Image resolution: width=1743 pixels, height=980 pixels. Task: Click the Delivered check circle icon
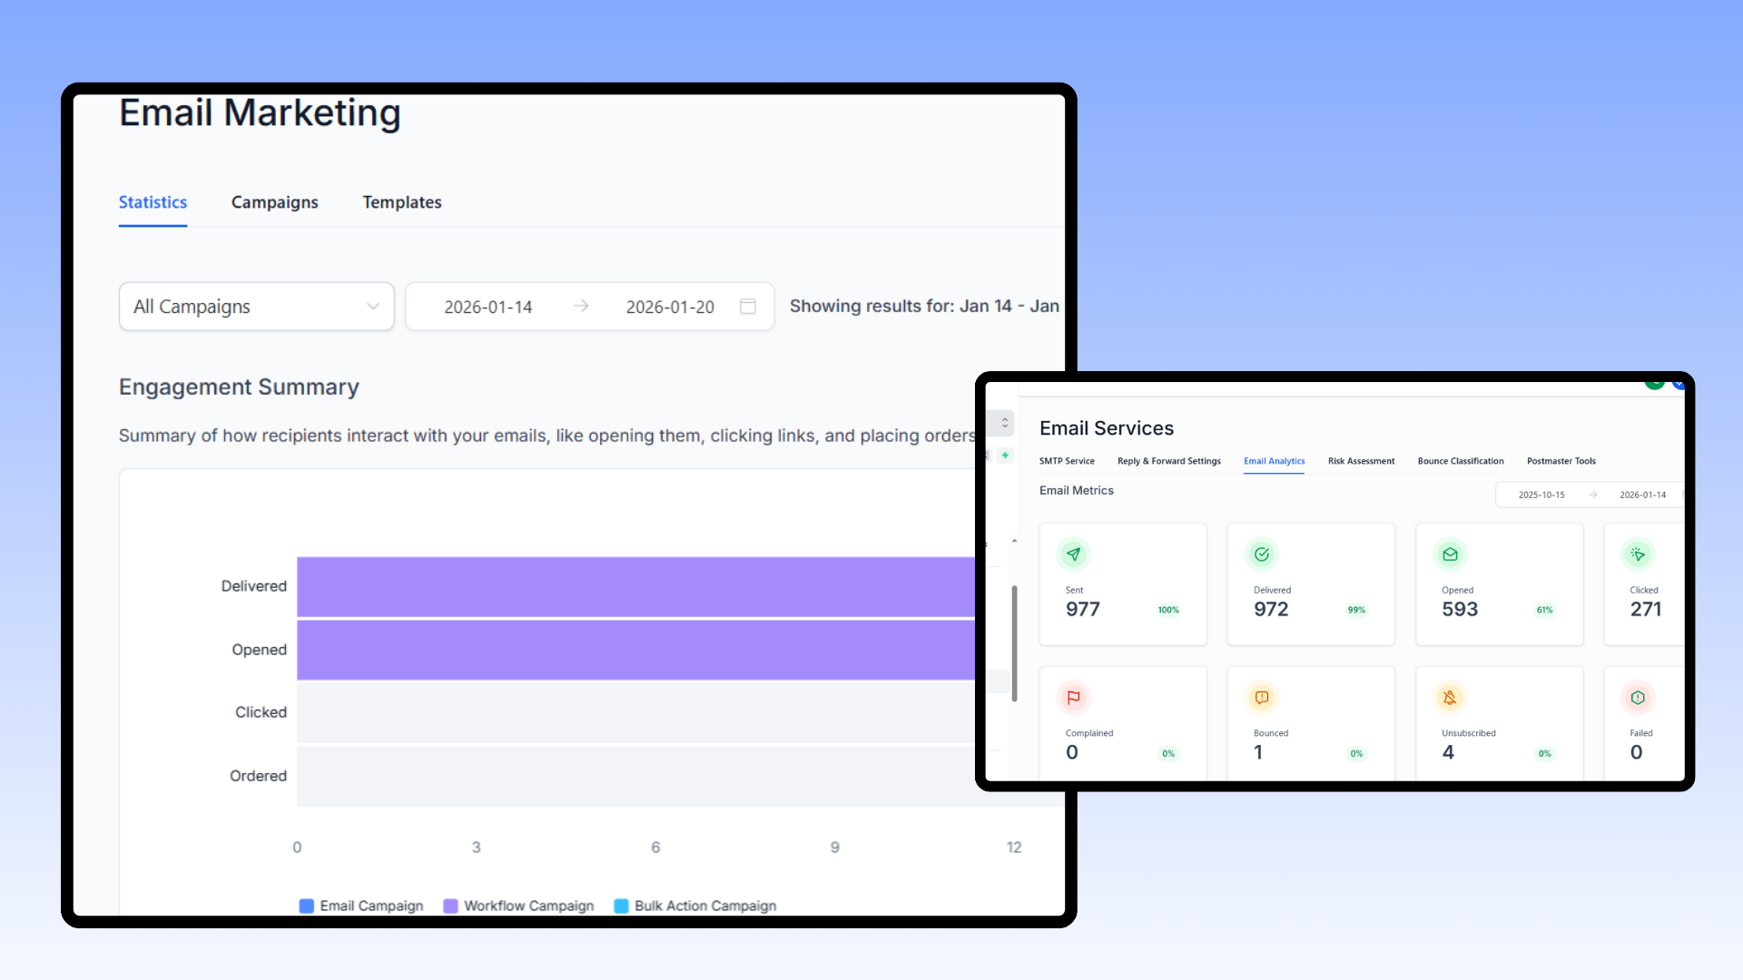click(1262, 554)
